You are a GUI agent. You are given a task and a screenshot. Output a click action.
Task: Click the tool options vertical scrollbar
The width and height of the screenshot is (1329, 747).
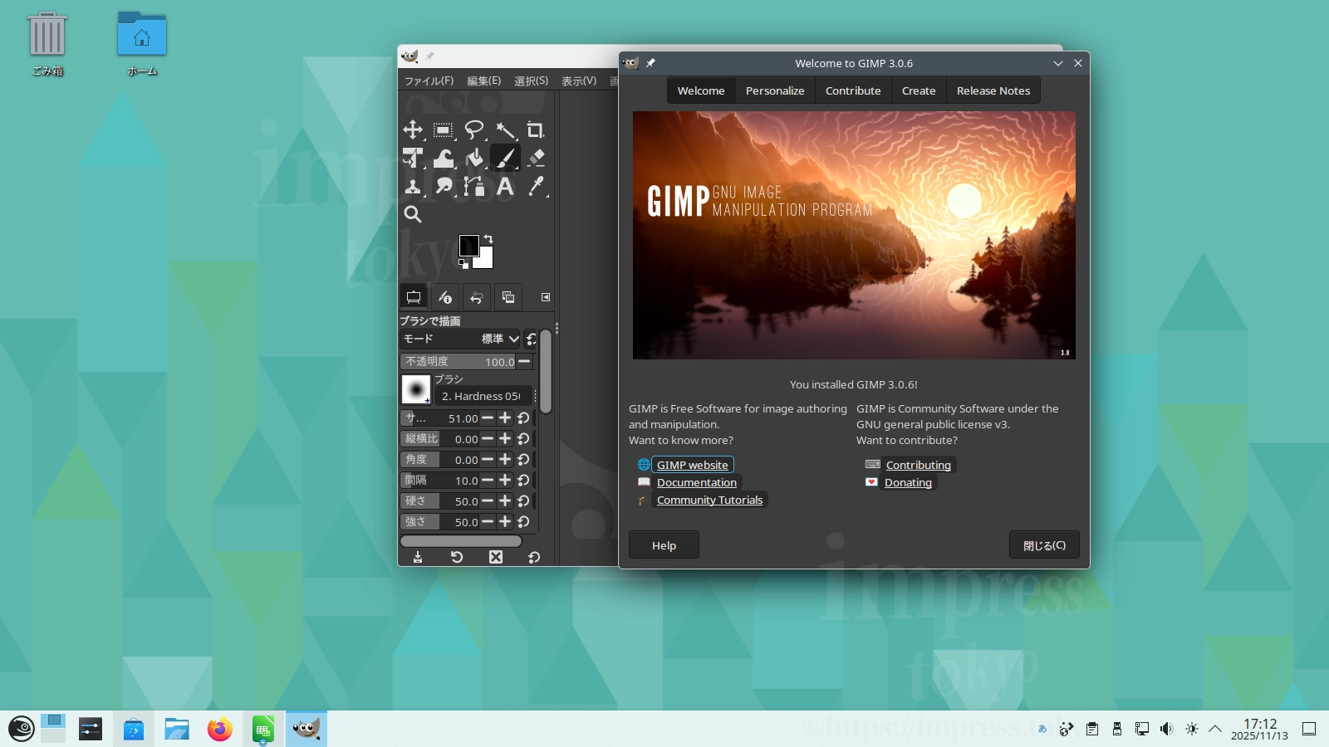[546, 372]
